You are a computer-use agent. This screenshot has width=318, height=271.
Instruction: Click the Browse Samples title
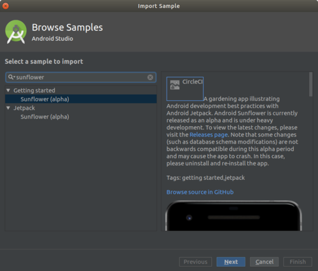point(67,27)
